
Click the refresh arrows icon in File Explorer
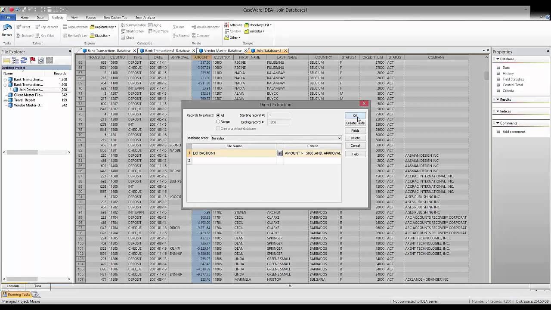(x=24, y=60)
